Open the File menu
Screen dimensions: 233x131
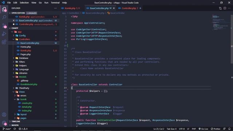tap(9, 3)
